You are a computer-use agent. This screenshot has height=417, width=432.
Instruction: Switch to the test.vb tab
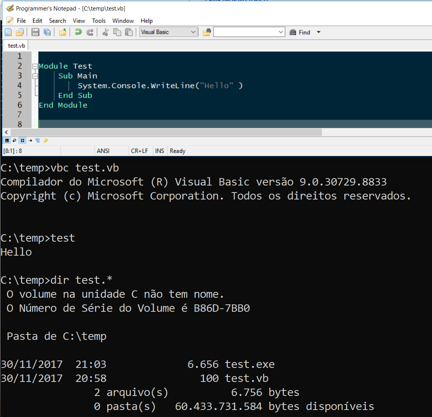(16, 46)
